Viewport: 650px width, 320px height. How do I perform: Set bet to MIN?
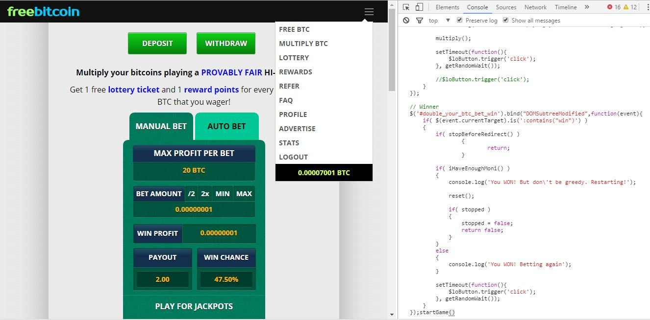pos(223,194)
